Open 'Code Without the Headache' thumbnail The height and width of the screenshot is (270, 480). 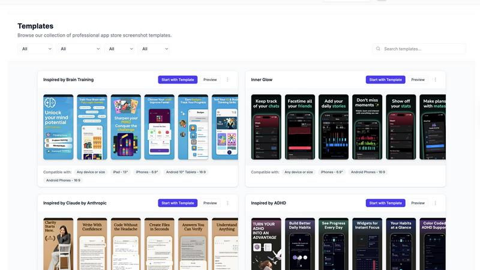[x=125, y=244]
